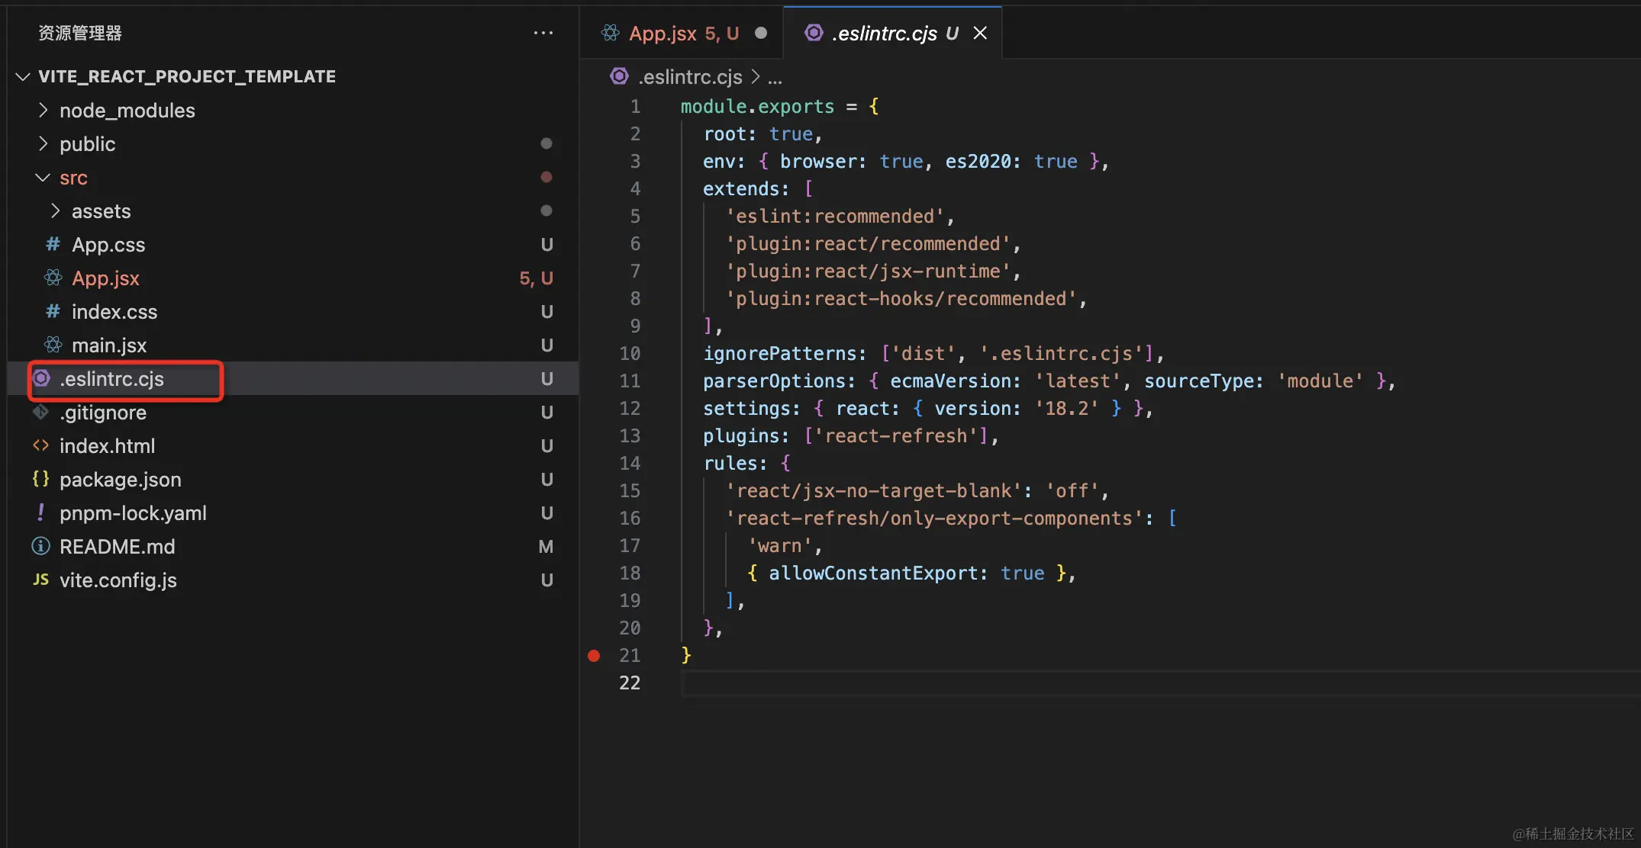
Task: Click the info icon next to README.md
Action: pos(40,547)
